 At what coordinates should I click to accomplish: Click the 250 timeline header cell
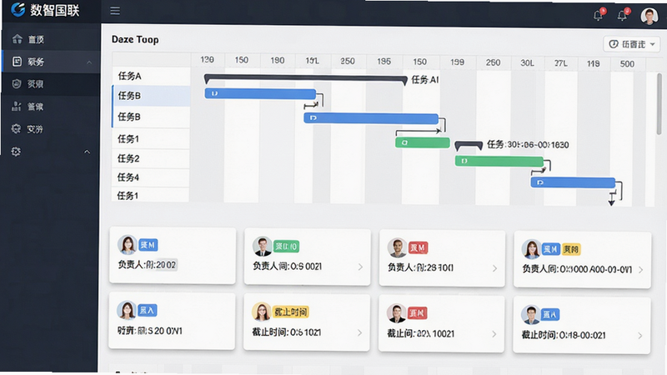tap(348, 61)
